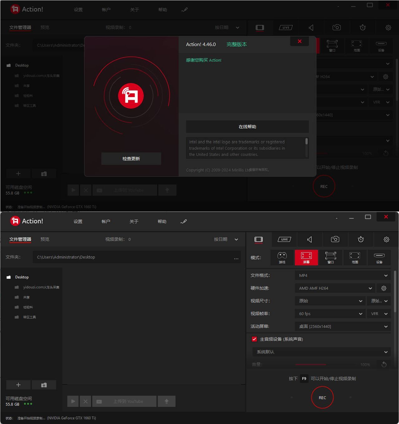Click the three-dot browse button beside folder path

click(236, 257)
